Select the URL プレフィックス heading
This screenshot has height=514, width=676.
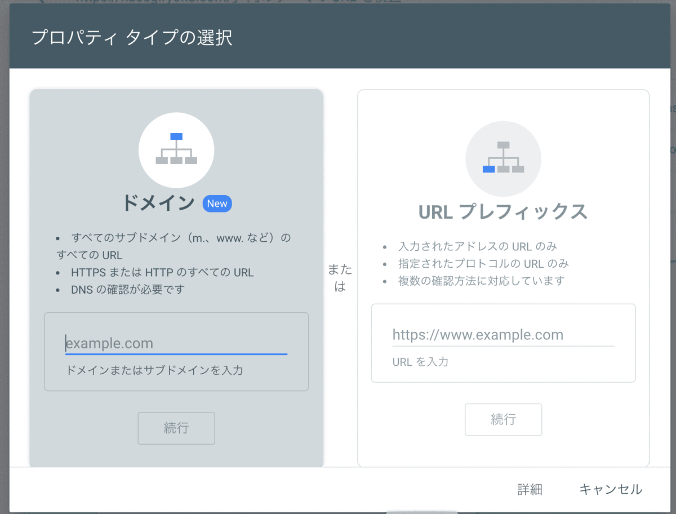coord(503,212)
